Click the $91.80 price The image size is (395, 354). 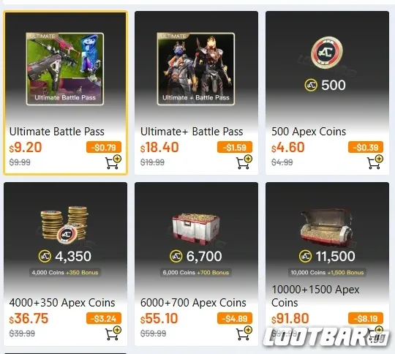click(290, 318)
